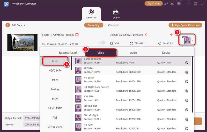
Task: Open settings gear for 4K Video
Action: [x=187, y=72]
